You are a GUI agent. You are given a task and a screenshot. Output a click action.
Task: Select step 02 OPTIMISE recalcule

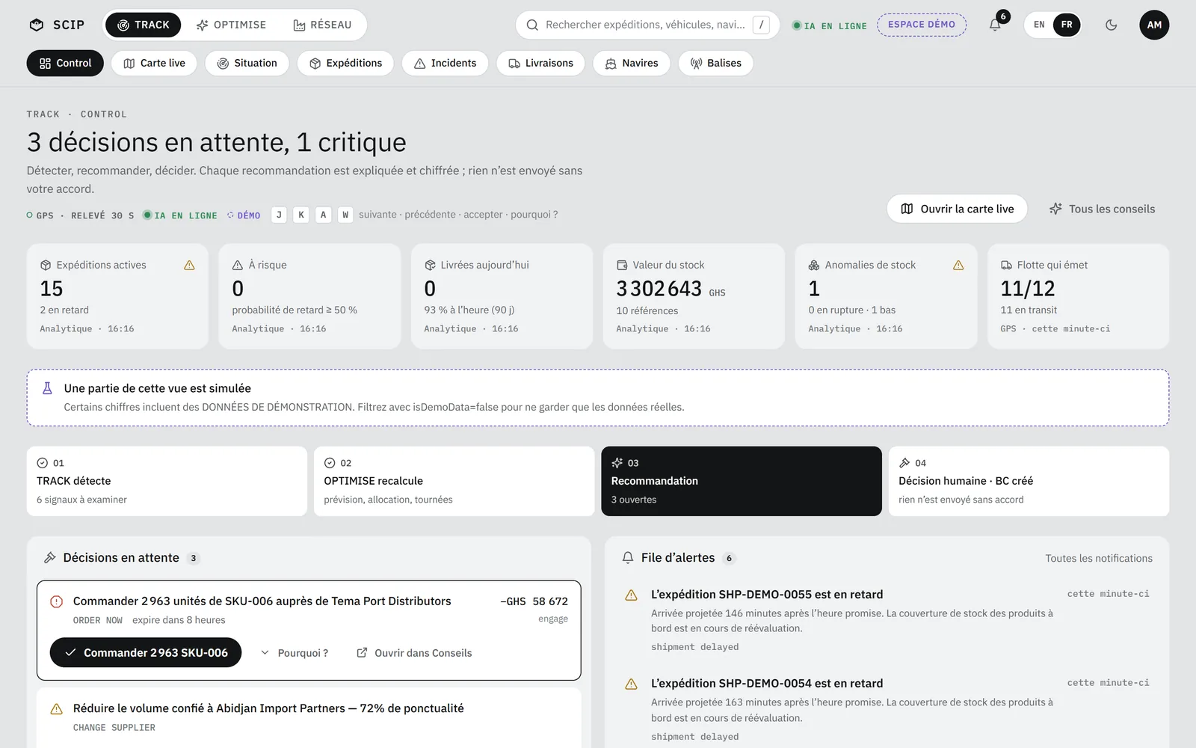454,481
